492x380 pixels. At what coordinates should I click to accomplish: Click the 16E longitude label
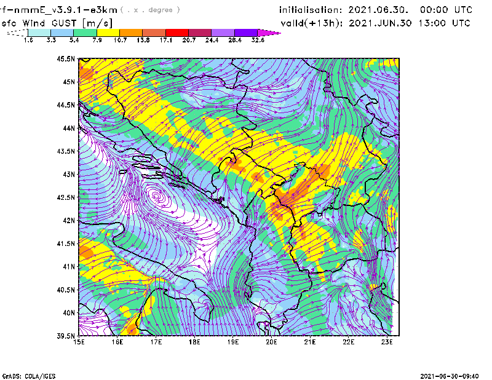click(x=117, y=342)
